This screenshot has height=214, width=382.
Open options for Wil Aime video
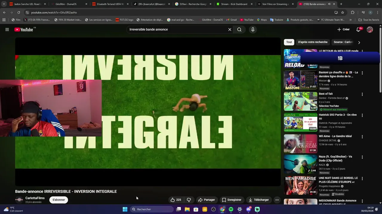point(362,137)
